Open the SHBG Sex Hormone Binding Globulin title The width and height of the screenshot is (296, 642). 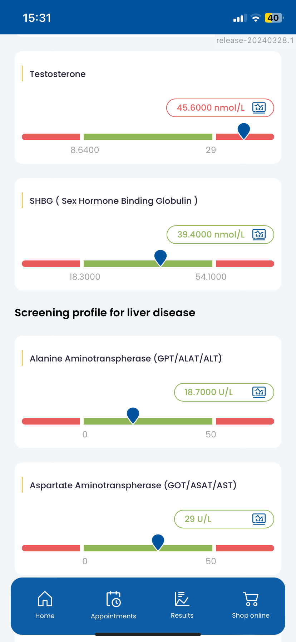pyautogui.click(x=114, y=201)
